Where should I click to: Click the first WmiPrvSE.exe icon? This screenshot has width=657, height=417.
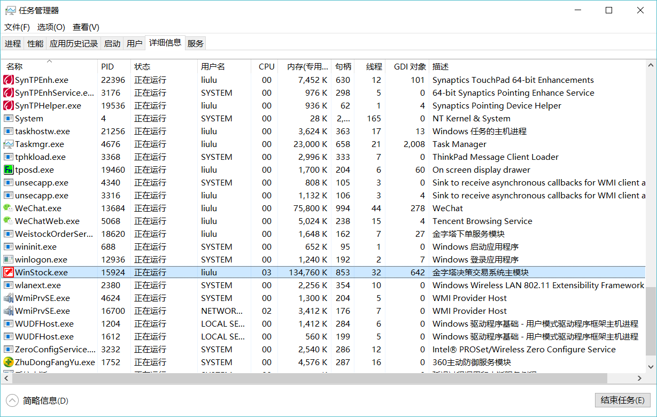9,298
